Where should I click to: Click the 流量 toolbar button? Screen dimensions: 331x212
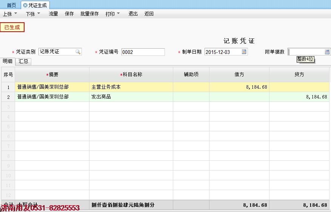53,14
